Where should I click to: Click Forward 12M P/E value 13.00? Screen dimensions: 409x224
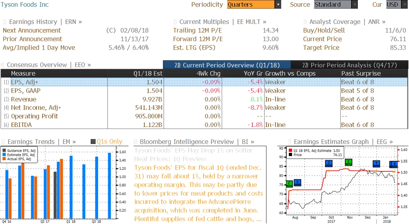(270, 39)
